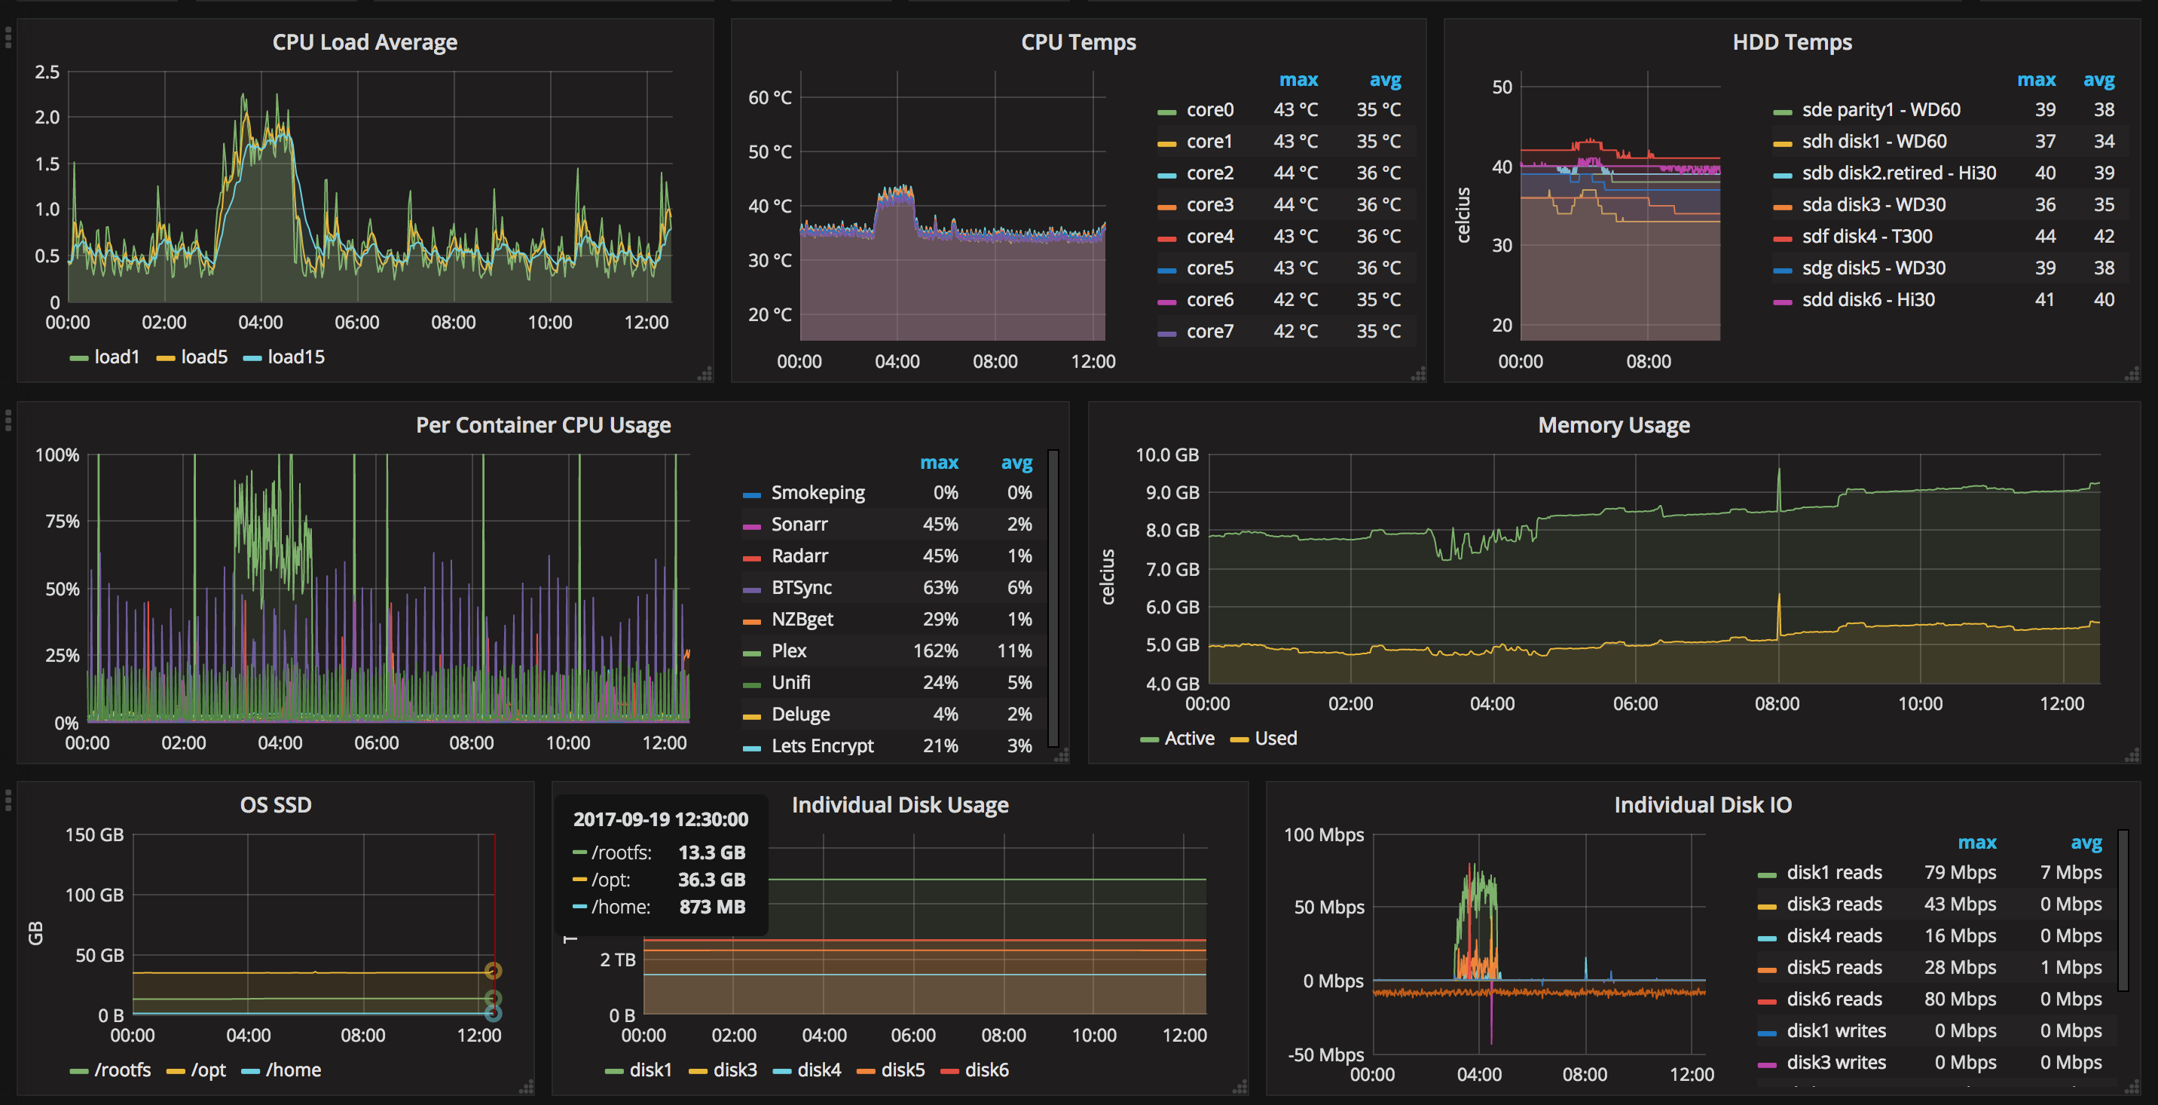Image resolution: width=2158 pixels, height=1105 pixels.
Task: Sort Per Container CPU legend by avg column
Action: click(x=1016, y=463)
